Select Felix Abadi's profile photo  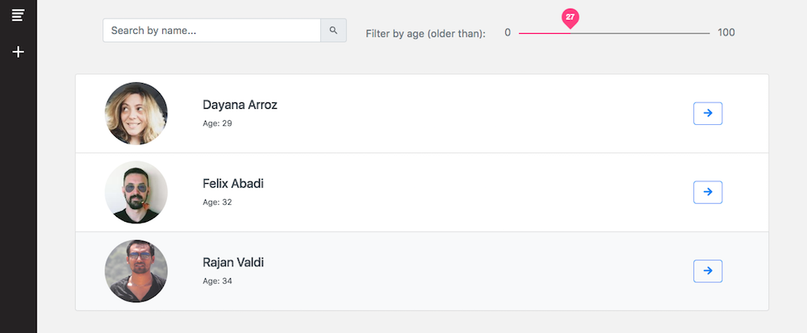coord(136,192)
